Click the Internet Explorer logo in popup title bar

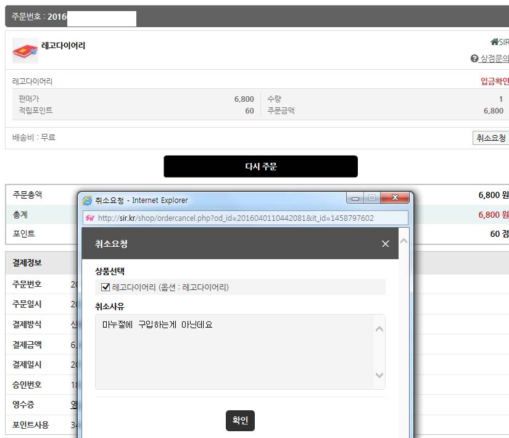[x=88, y=200]
